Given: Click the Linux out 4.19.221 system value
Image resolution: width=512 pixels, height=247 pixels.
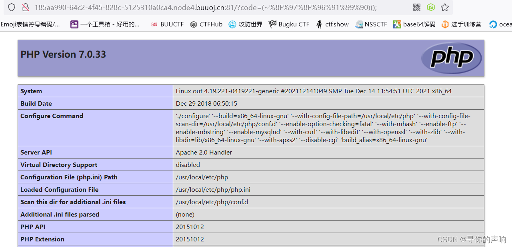Looking at the screenshot, I should 314,91.
